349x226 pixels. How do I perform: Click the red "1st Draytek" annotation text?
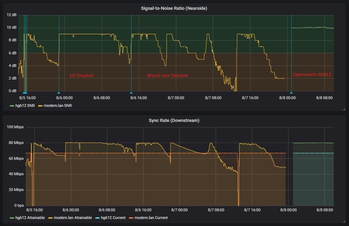pos(82,75)
